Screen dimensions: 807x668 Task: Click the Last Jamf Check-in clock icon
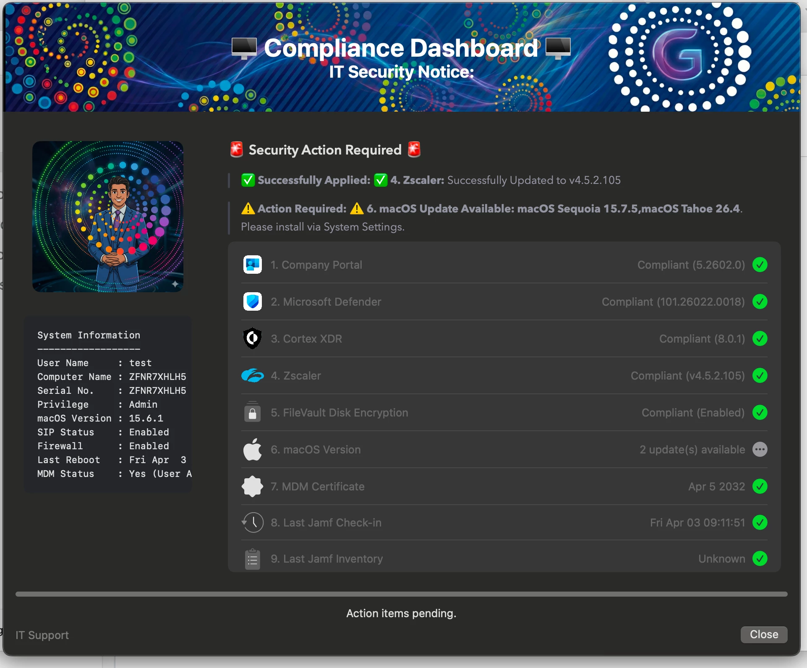[x=253, y=523]
